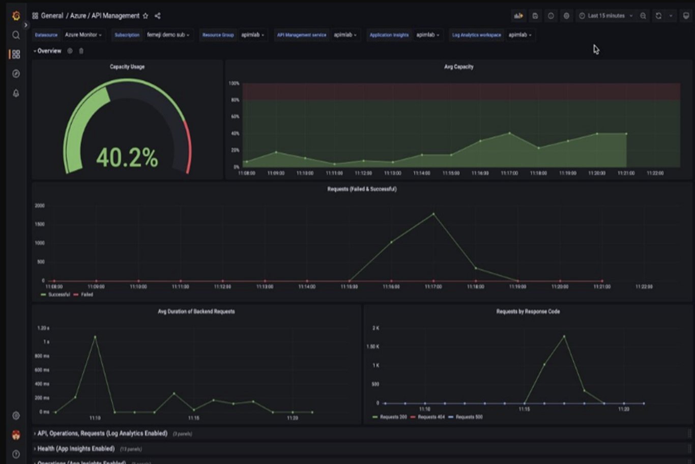Star this API Management dashboard
This screenshot has width=695, height=464.
tap(146, 16)
